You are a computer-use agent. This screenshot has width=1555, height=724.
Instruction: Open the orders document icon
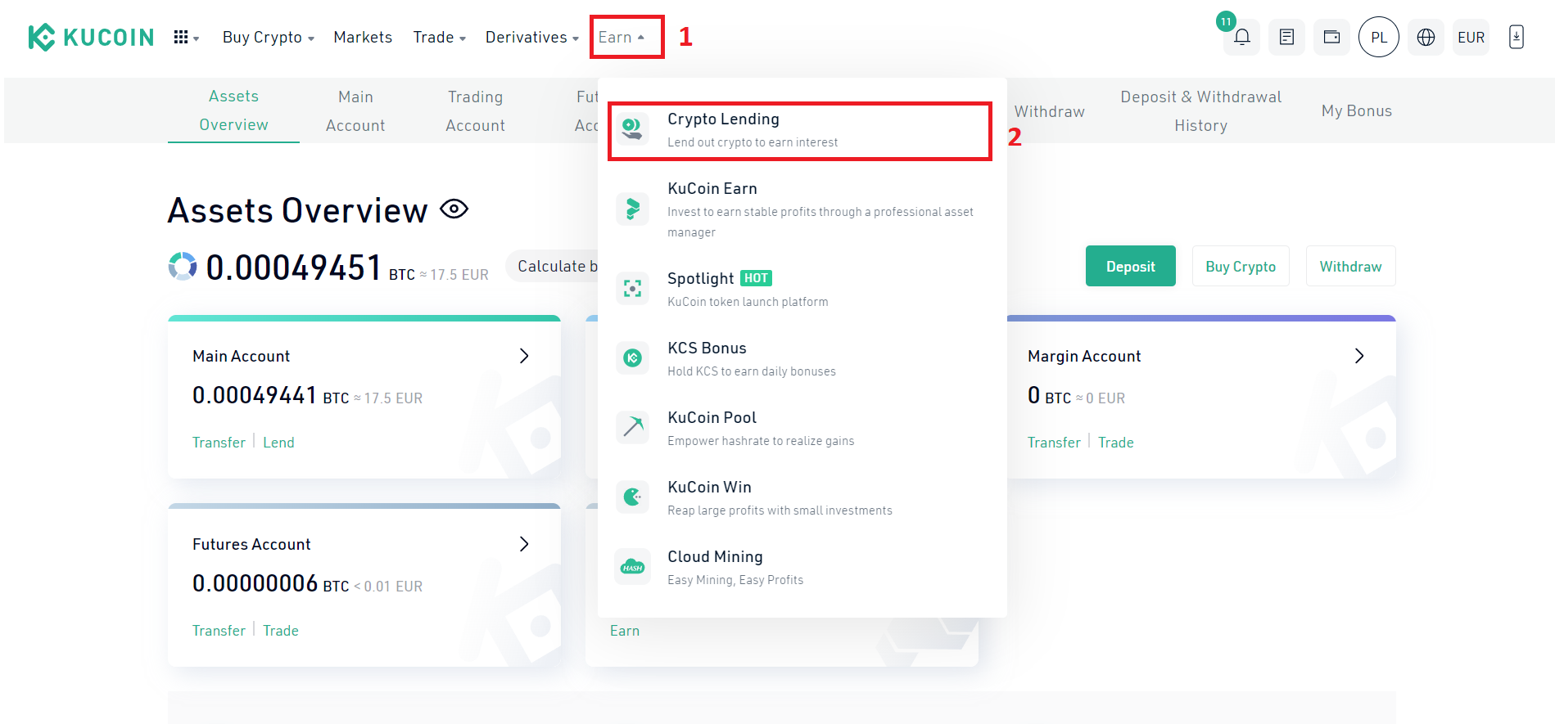(x=1286, y=37)
